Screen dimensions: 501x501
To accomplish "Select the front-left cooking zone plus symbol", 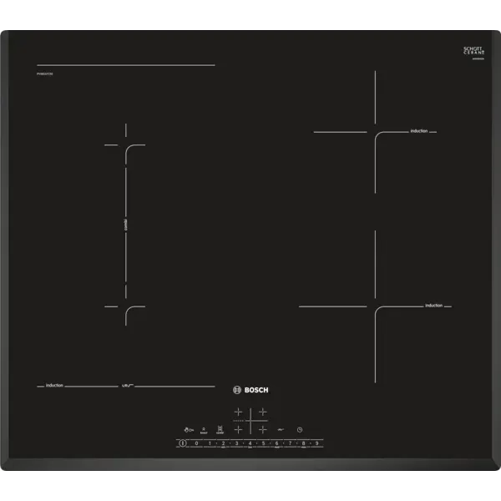I will tap(239, 429).
